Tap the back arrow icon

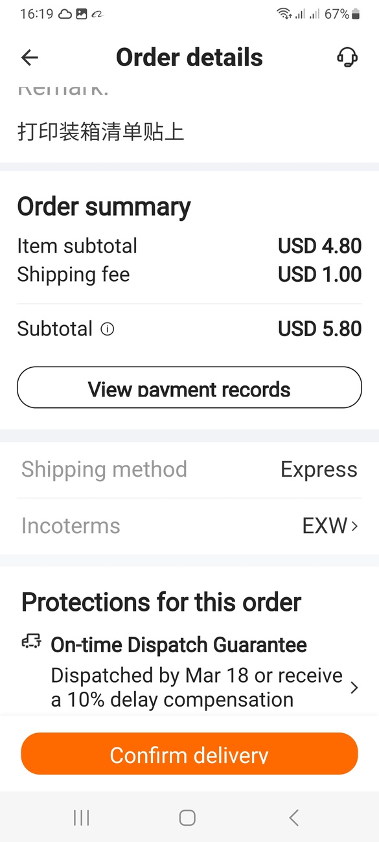pos(30,58)
